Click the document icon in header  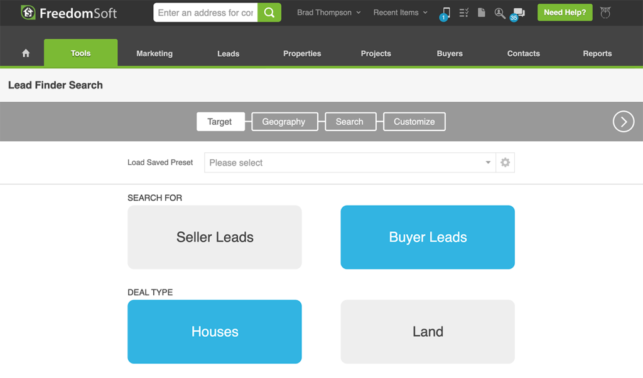(482, 13)
